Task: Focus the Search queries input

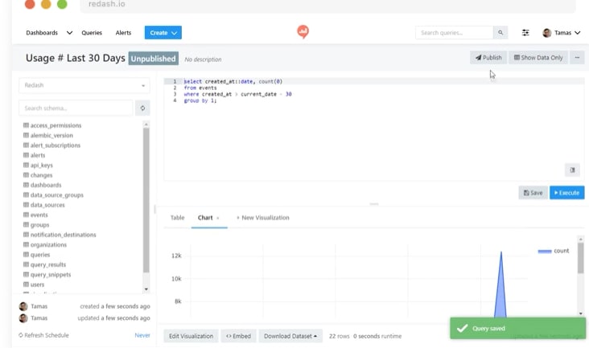Action: 454,33
